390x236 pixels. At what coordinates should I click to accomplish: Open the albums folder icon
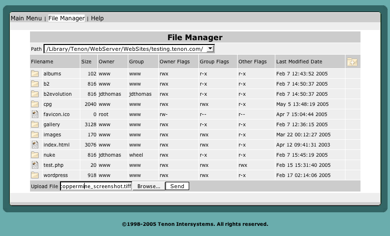point(35,74)
